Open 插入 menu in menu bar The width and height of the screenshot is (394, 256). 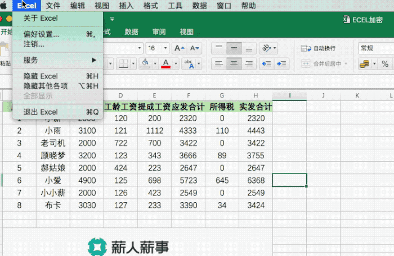pos(126,6)
